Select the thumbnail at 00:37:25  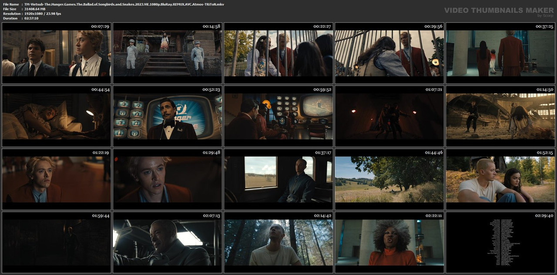pyautogui.click(x=500, y=53)
